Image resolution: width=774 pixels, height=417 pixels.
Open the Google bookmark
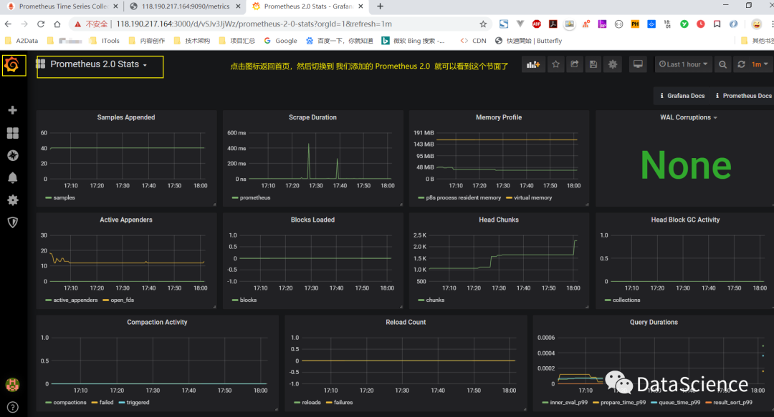pyautogui.click(x=280, y=41)
